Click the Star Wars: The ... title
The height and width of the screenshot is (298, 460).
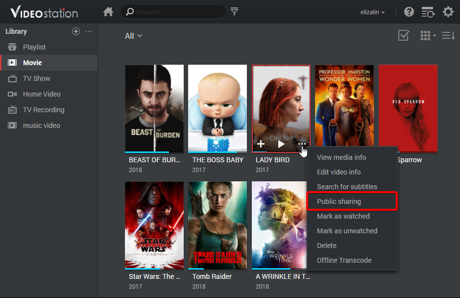154,276
